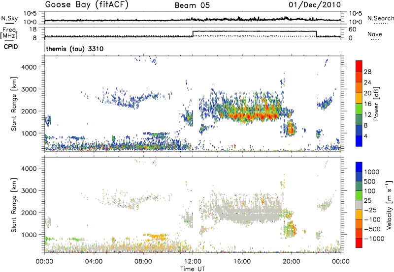Image resolution: width=394 pixels, height=272 pixels.
Task: Click the "16:00" time tick label
Action: tap(242, 262)
